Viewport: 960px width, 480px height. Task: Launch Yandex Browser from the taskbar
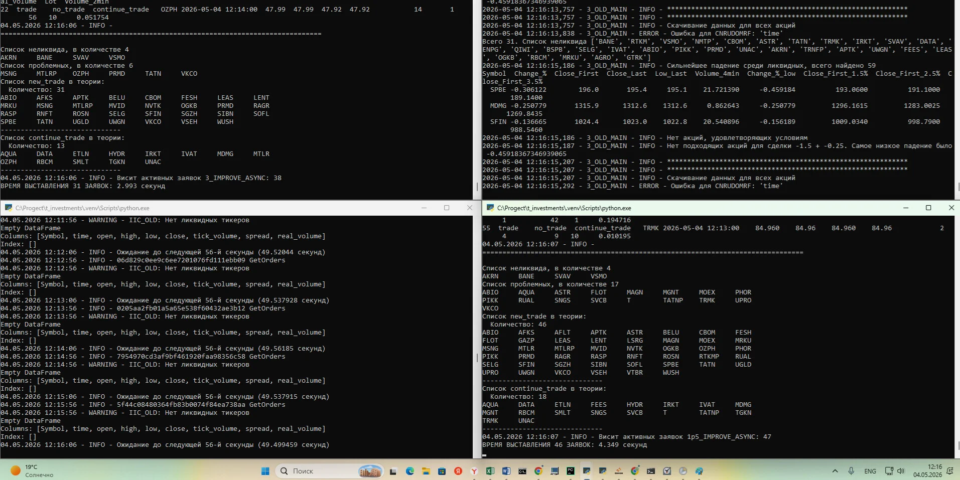(474, 471)
